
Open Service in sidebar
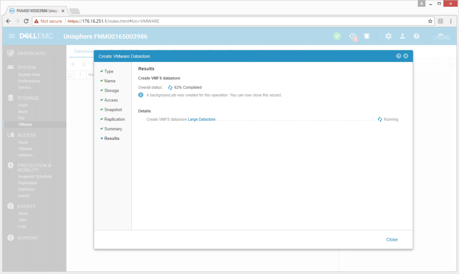pyautogui.click(x=24, y=87)
